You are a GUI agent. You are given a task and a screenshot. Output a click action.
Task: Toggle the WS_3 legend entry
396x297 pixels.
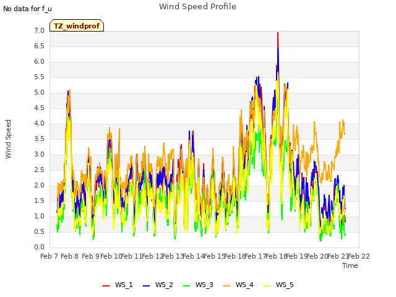click(198, 285)
